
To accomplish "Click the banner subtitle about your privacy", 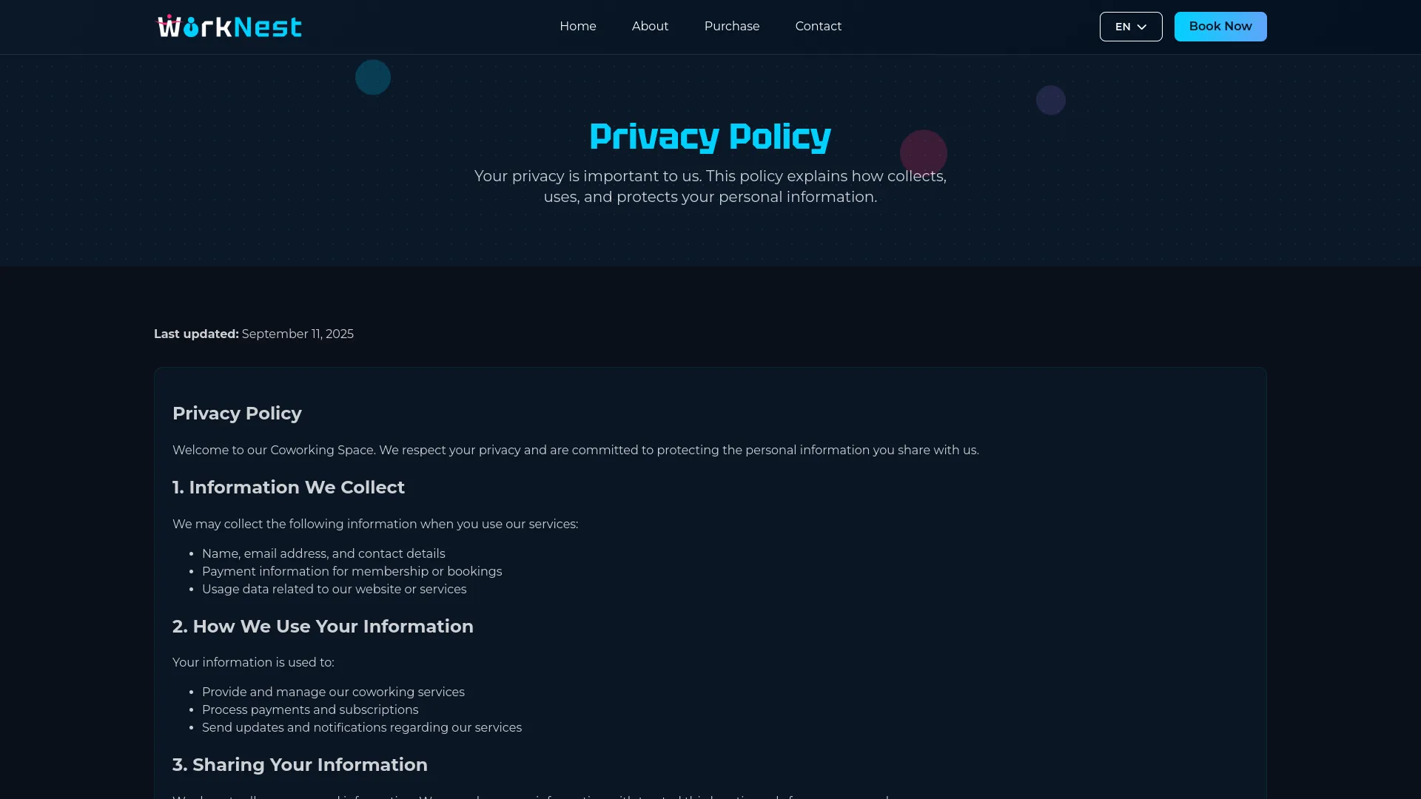I will click(710, 186).
